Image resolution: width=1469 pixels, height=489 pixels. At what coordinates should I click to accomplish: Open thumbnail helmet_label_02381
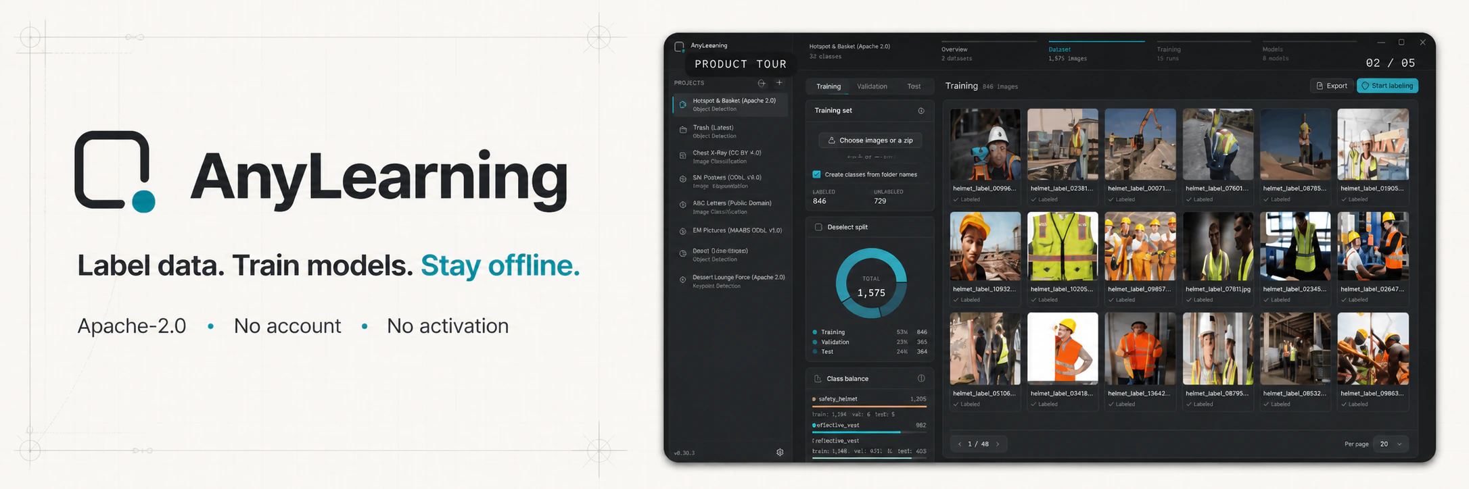pyautogui.click(x=1063, y=144)
